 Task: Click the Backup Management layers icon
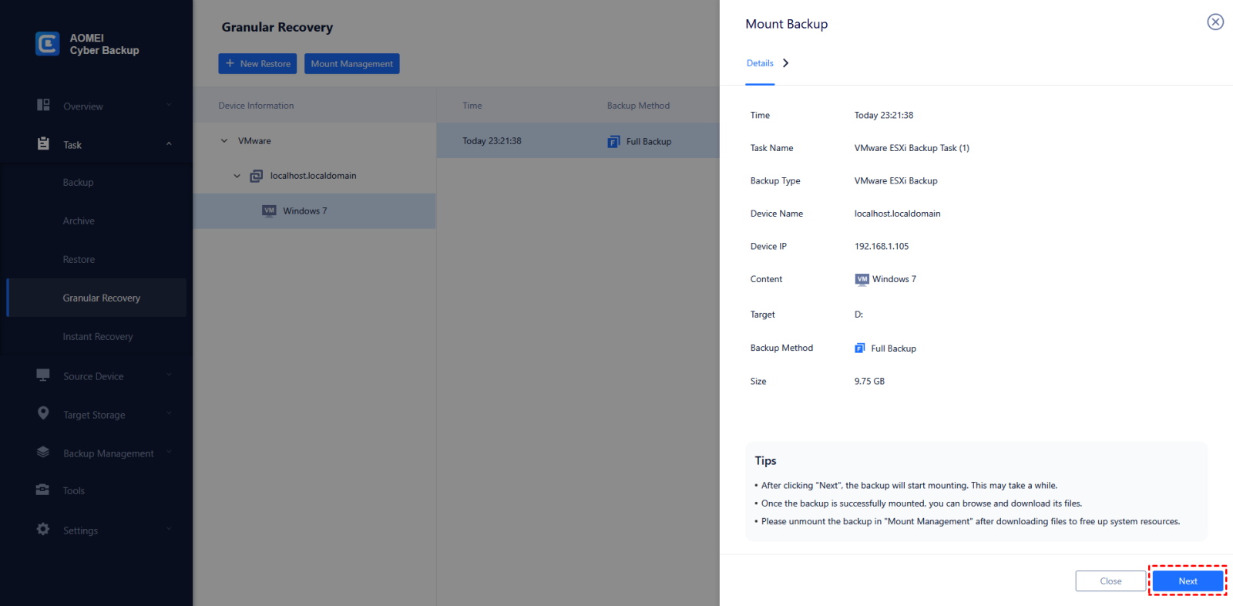43,452
